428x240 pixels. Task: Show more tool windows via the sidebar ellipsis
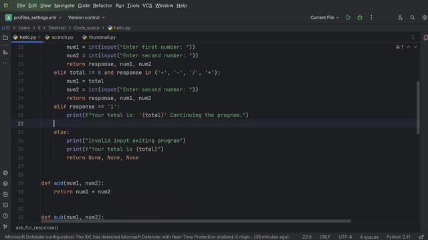coord(5,63)
